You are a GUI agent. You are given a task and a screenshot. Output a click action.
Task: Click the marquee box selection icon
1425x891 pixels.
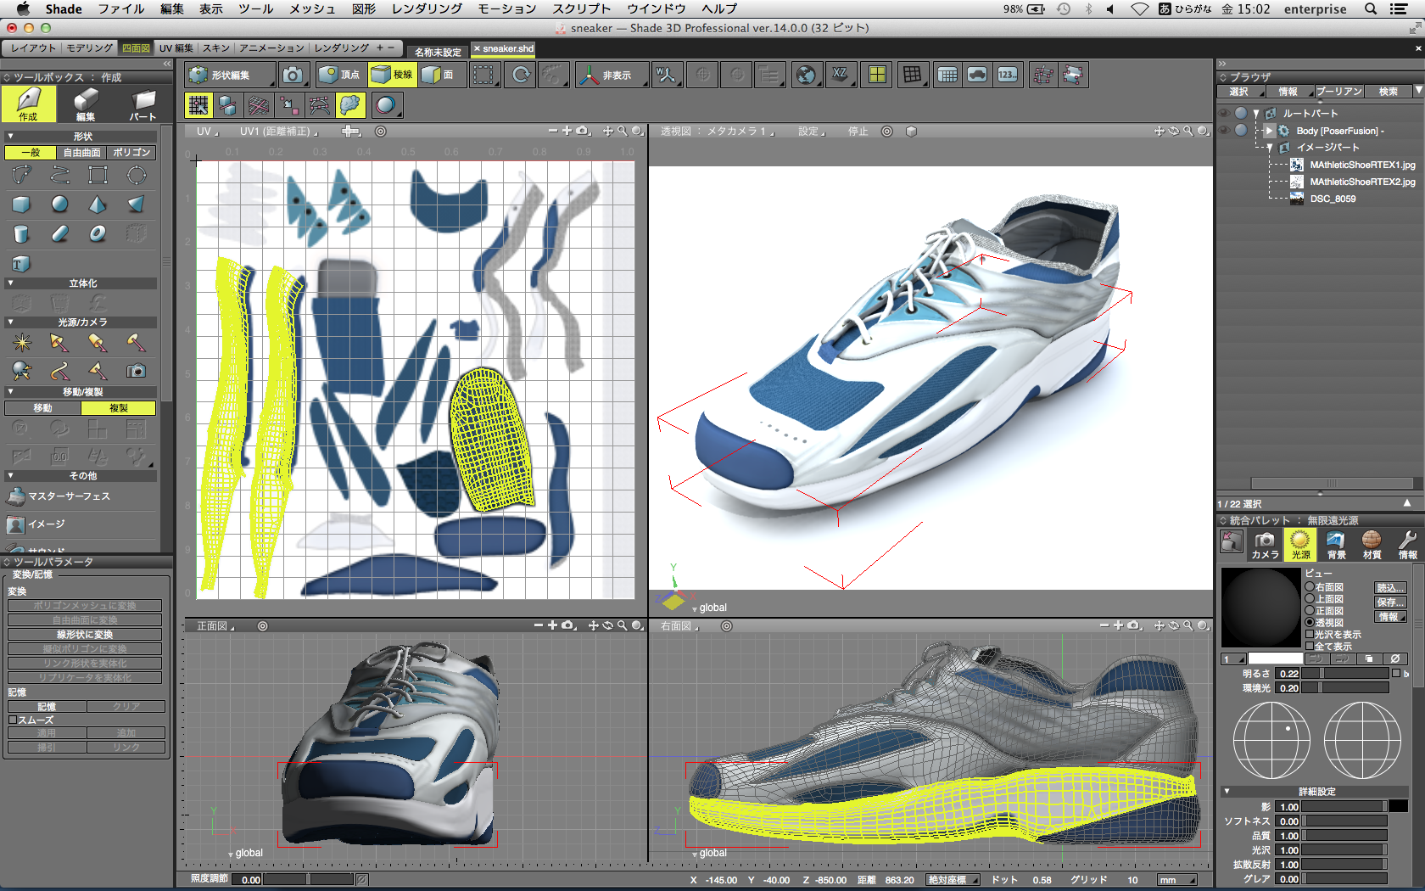coord(483,76)
